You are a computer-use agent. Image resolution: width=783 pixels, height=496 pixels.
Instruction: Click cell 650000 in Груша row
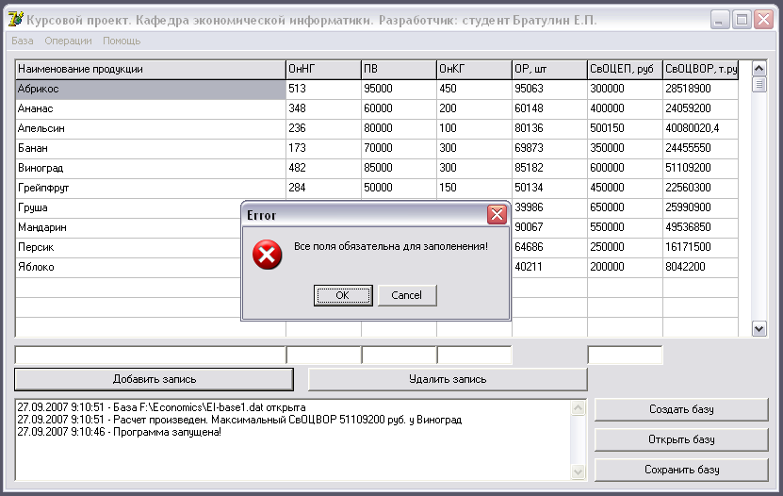[x=626, y=207]
